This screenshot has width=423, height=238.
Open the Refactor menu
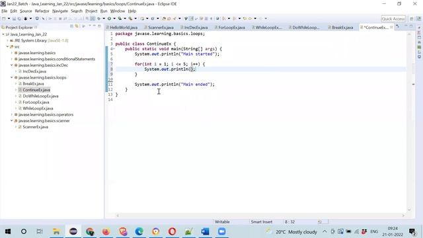[42, 11]
